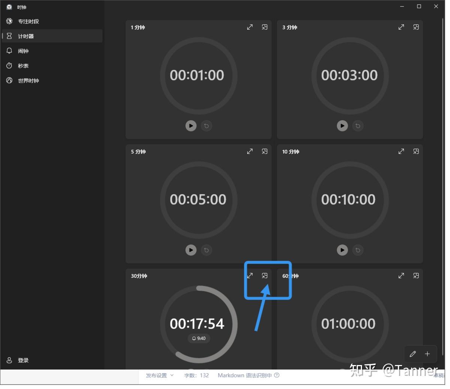Expand the 5 分钟 timer to full view
Viewport: 450px width, 389px height.
250,151
